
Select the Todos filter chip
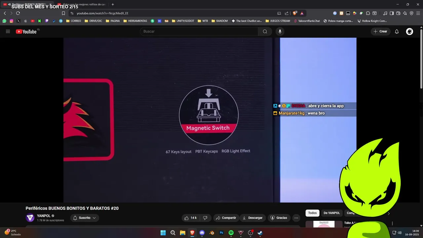(312, 213)
